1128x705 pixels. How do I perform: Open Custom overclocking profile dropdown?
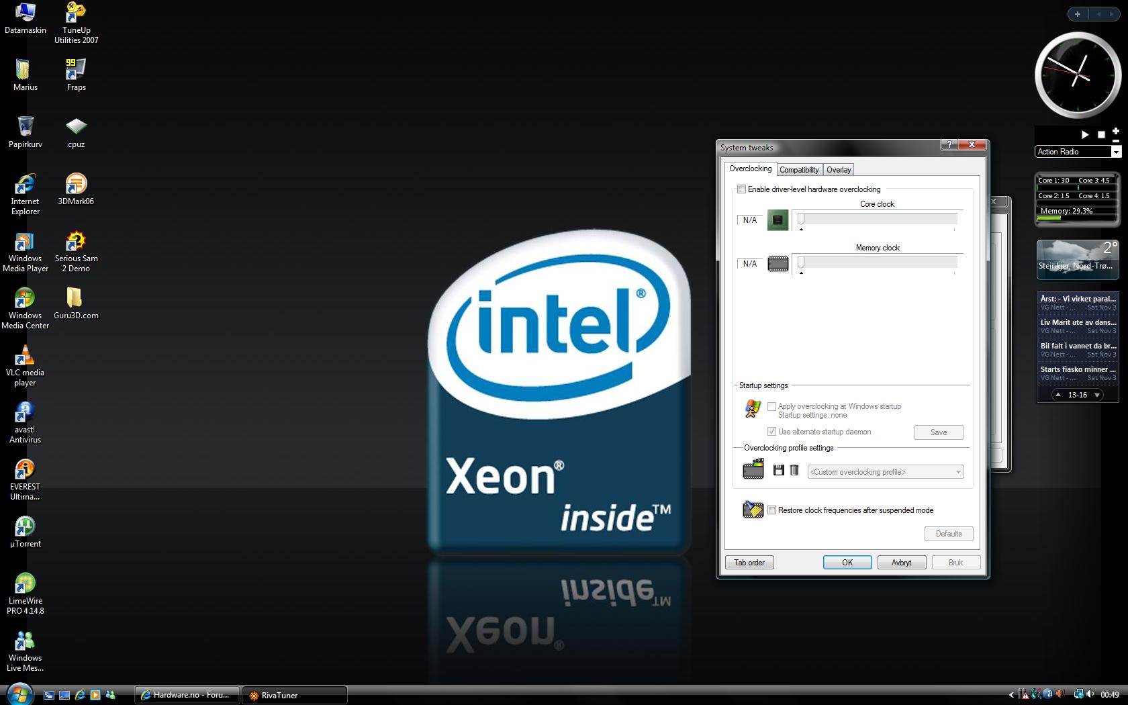(886, 472)
